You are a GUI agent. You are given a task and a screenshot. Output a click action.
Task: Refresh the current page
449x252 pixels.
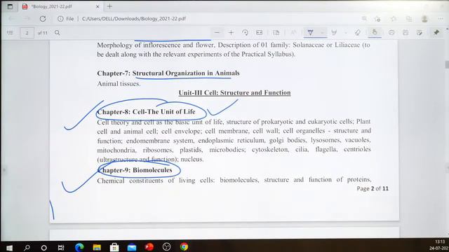point(43,19)
